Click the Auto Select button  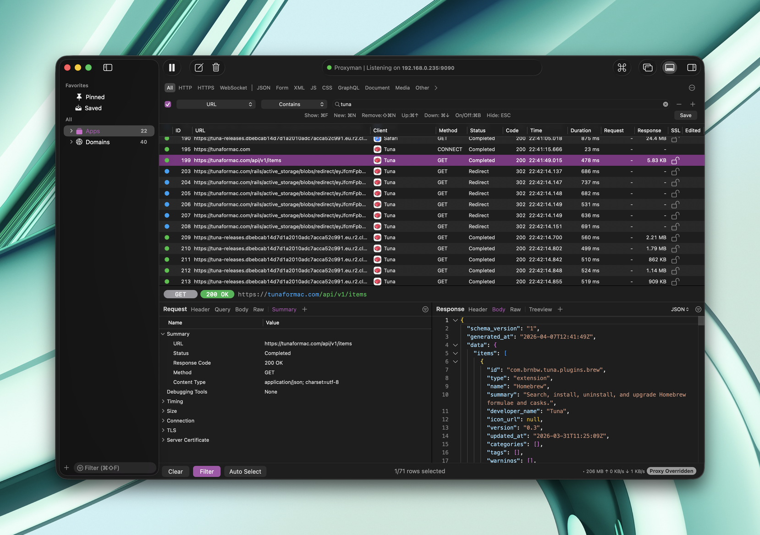pyautogui.click(x=245, y=472)
